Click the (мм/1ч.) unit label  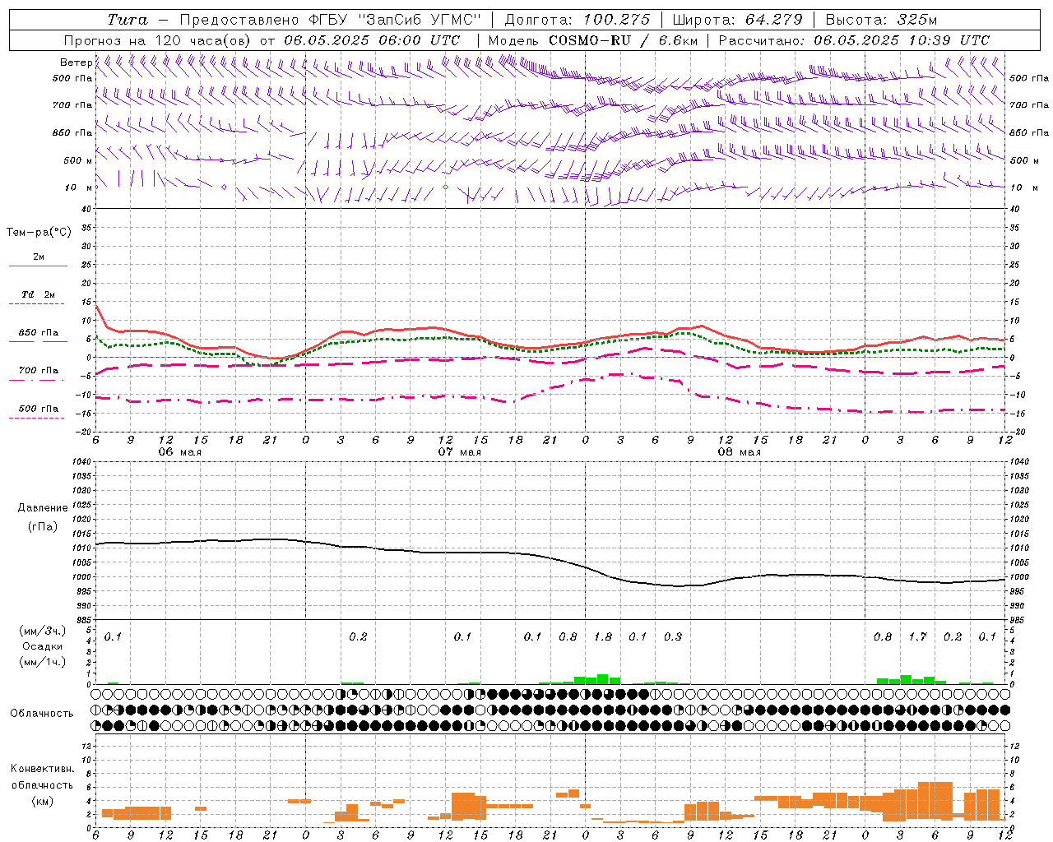(42, 662)
